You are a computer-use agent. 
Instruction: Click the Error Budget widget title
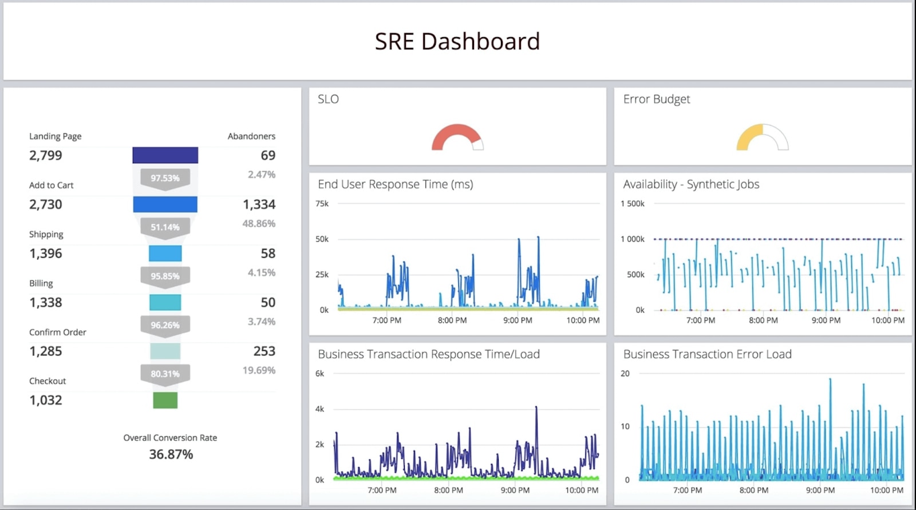coord(657,99)
